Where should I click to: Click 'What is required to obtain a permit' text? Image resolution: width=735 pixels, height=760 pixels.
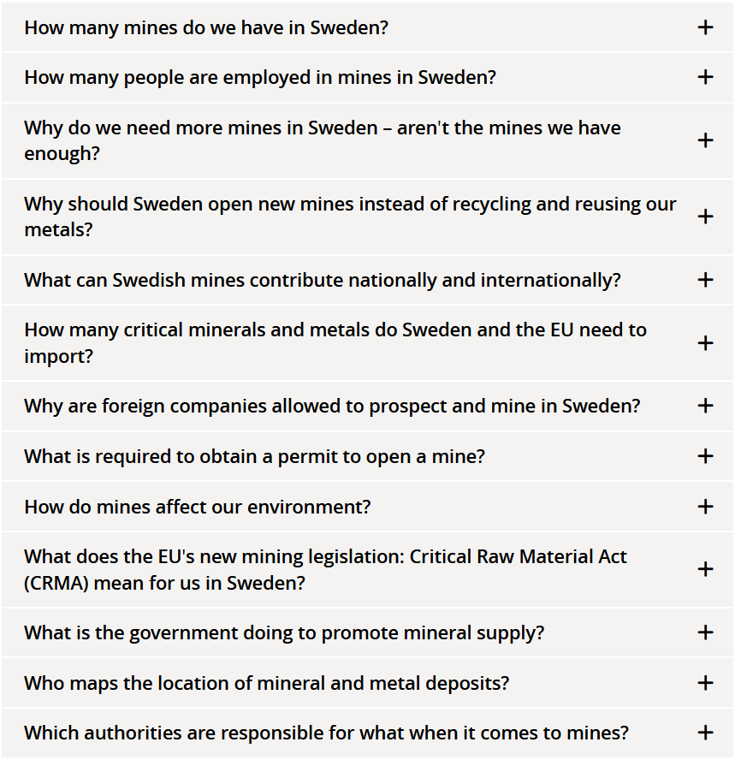254,456
